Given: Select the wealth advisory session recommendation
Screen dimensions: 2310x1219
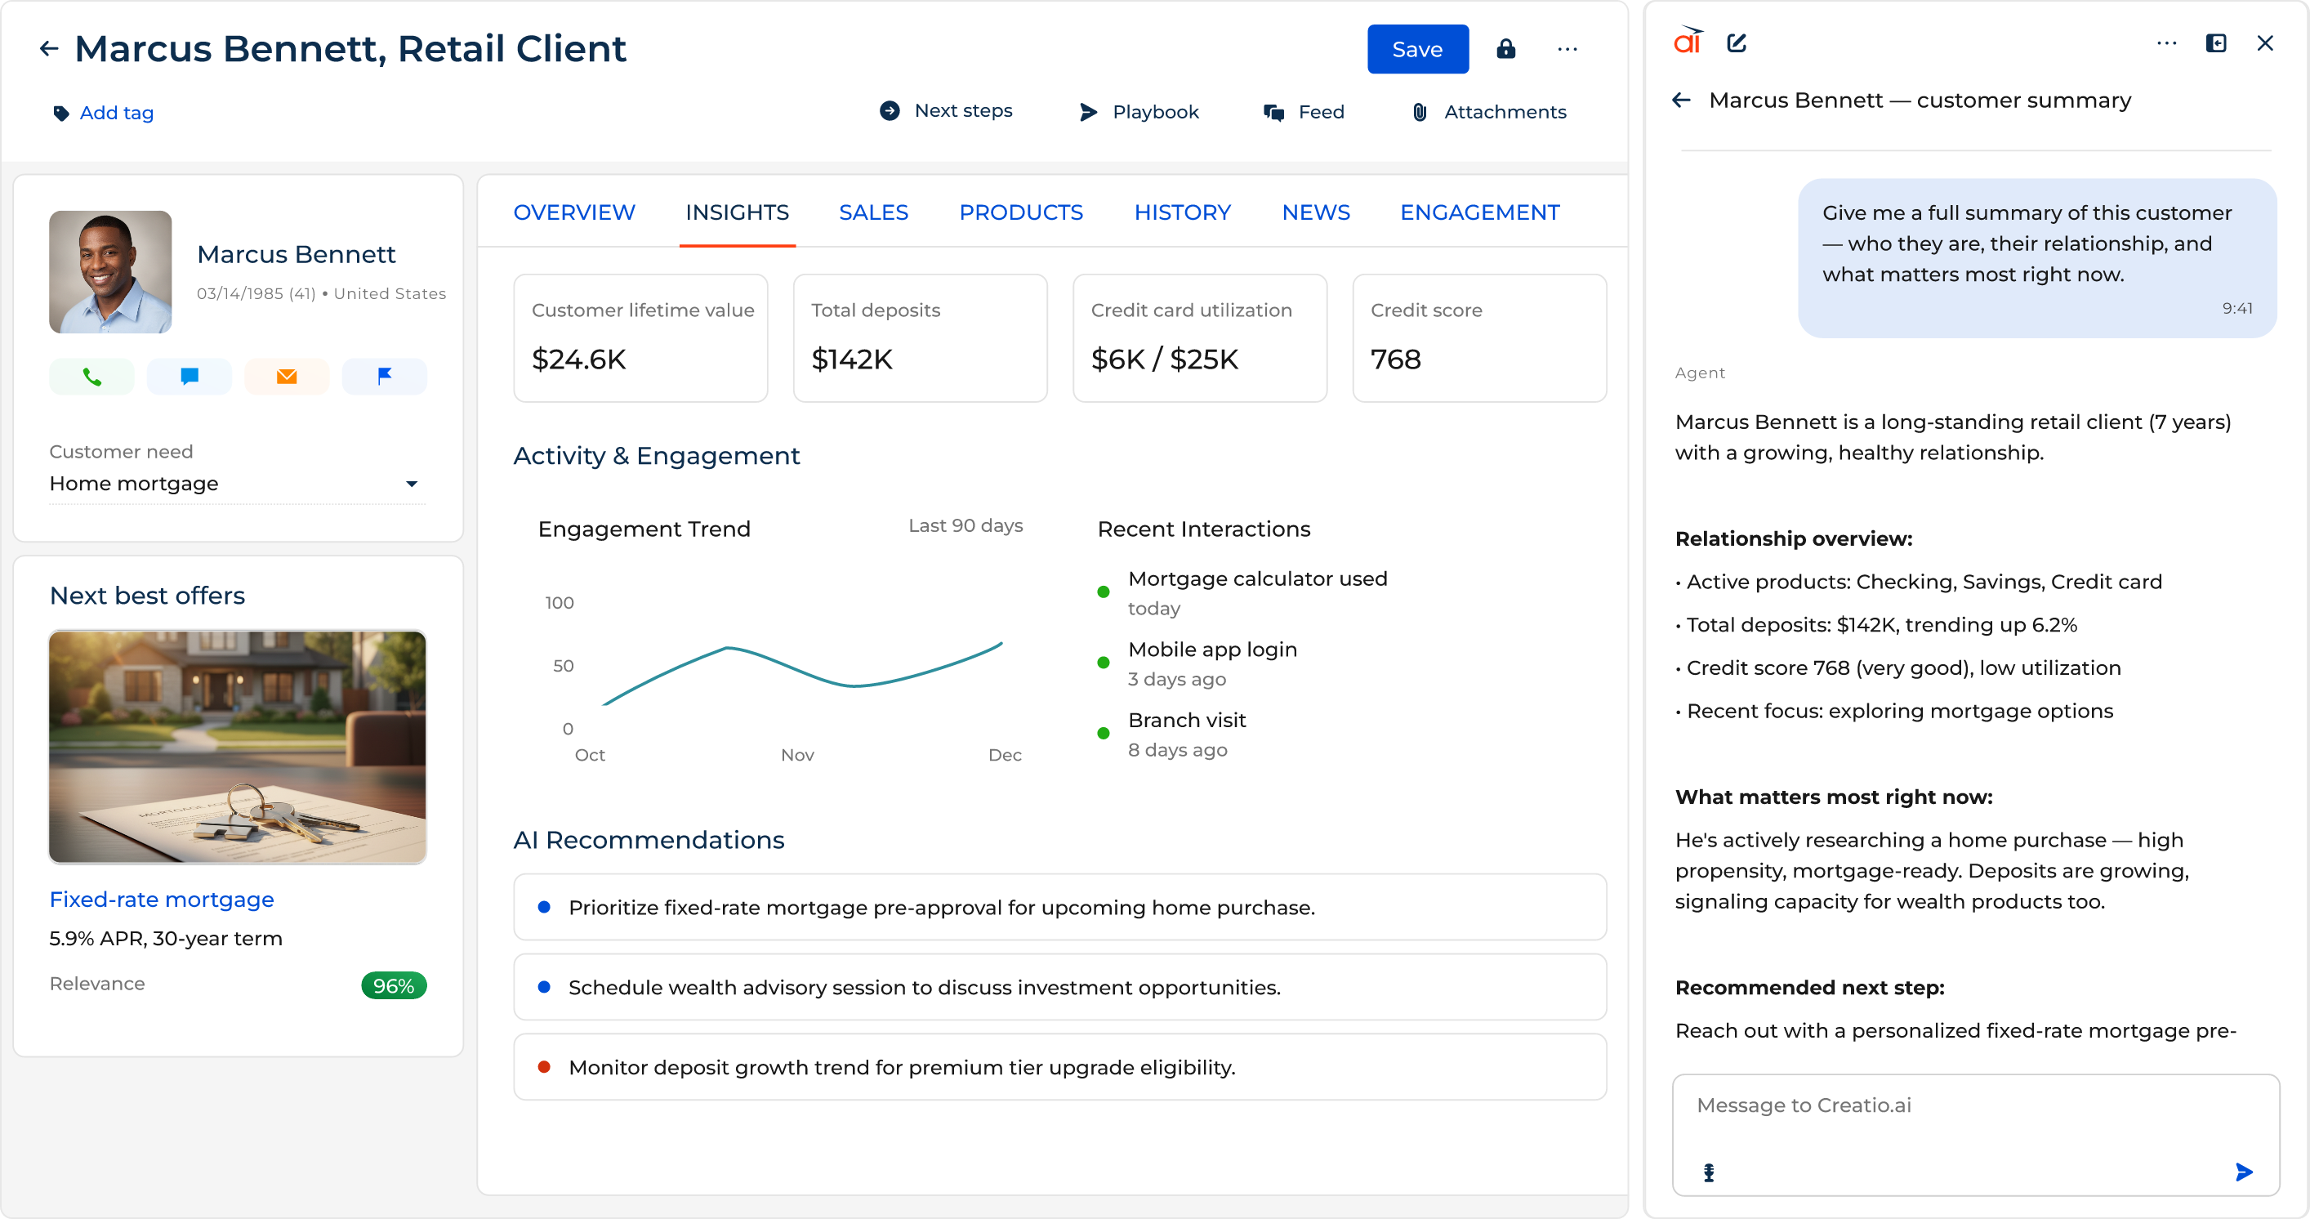Looking at the screenshot, I should tap(1060, 988).
